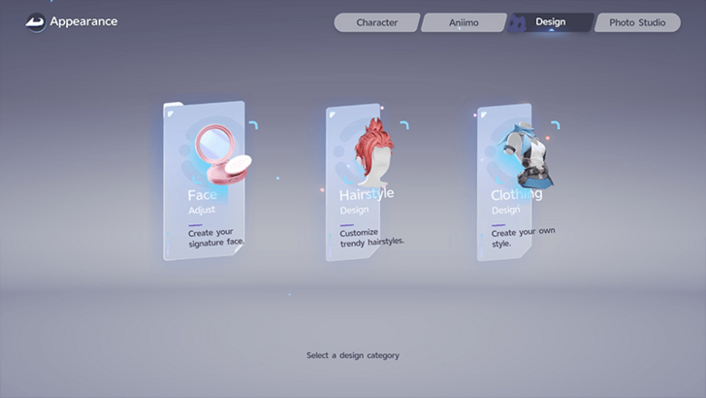Select the Clothing Design card
The height and width of the screenshot is (398, 706).
point(504,182)
